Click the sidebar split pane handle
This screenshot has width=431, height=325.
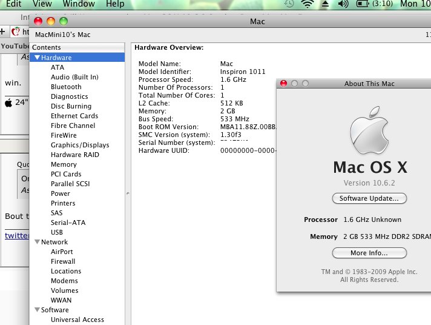[128, 193]
